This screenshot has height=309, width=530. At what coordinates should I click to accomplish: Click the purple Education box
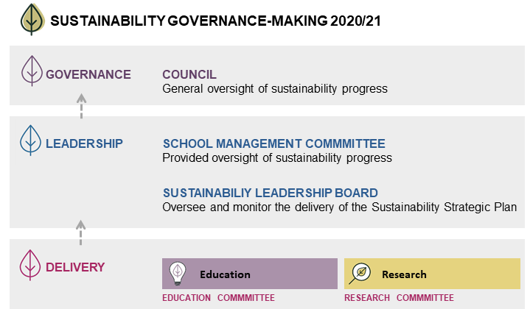(x=249, y=274)
